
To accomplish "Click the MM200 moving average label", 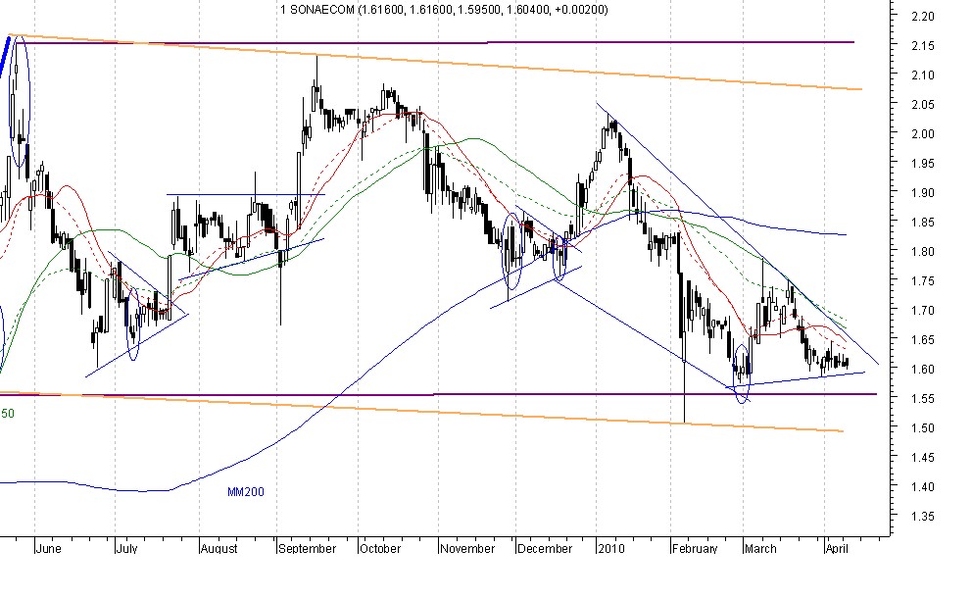I will coord(246,492).
